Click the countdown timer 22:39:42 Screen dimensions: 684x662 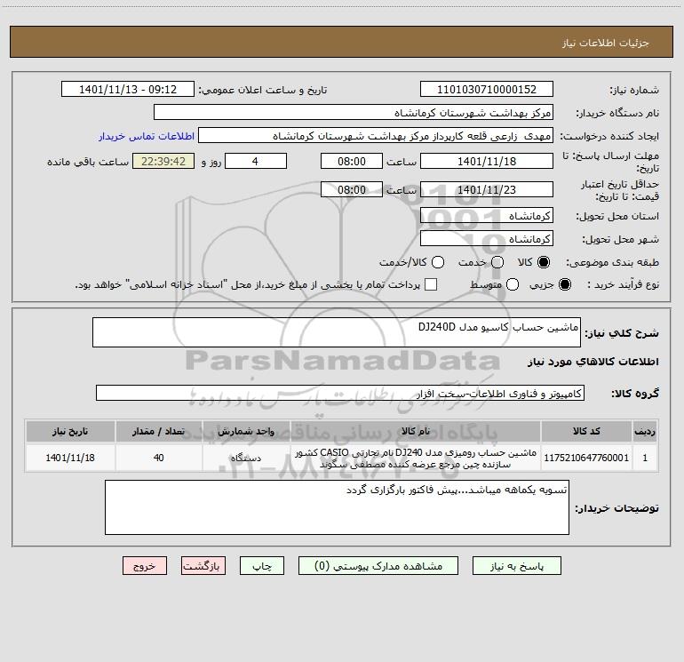pyautogui.click(x=163, y=161)
